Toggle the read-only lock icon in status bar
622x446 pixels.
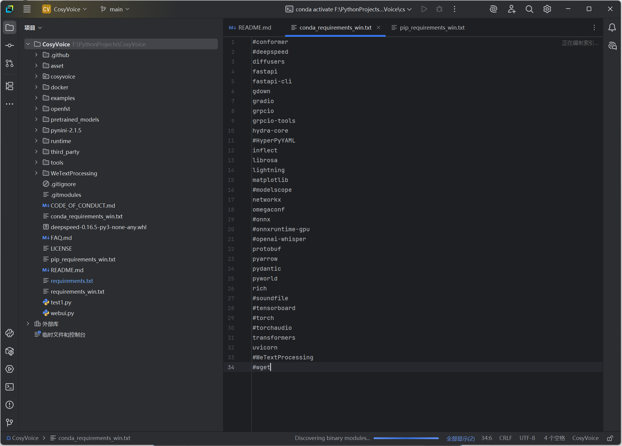pyautogui.click(x=610, y=438)
